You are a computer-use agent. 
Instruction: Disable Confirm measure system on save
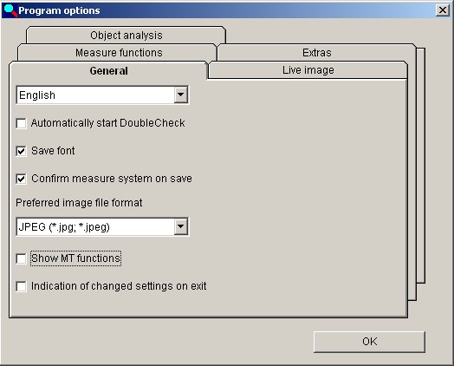pyautogui.click(x=21, y=179)
